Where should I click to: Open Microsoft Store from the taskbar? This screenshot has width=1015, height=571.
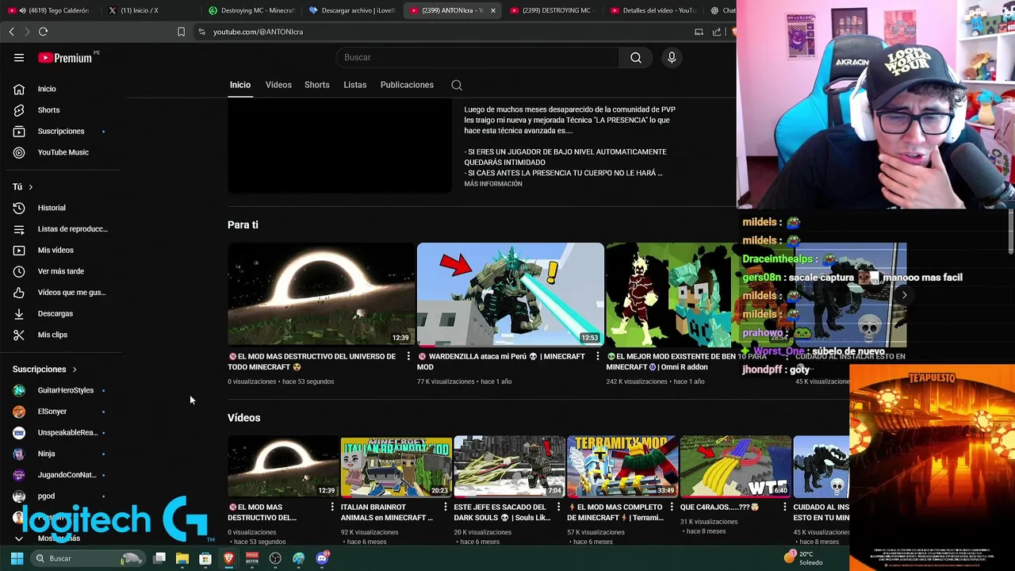pos(205,558)
